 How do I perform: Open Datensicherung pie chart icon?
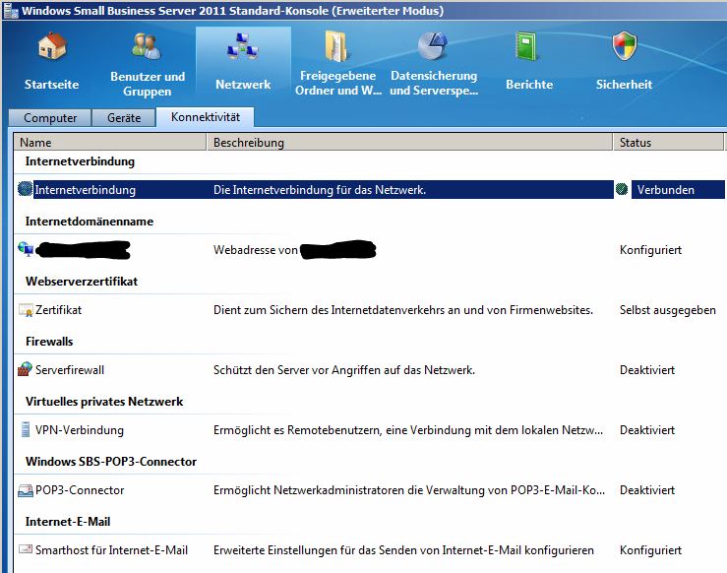433,45
